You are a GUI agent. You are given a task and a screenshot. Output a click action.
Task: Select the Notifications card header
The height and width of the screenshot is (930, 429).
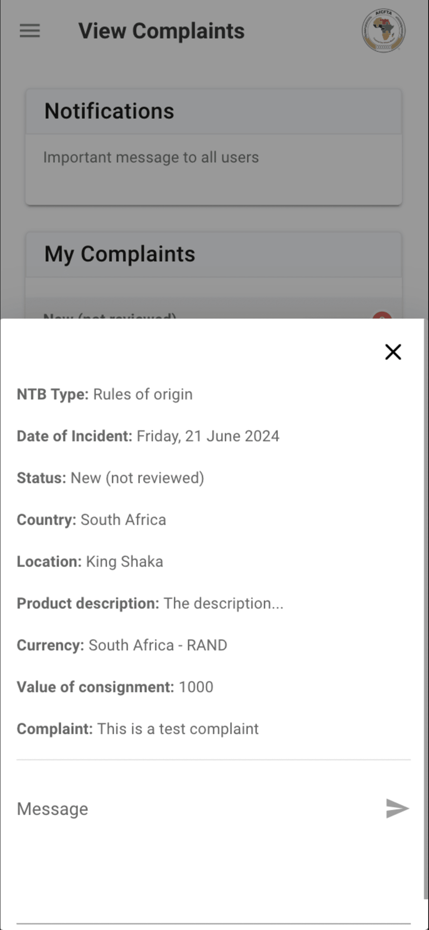[x=213, y=112]
